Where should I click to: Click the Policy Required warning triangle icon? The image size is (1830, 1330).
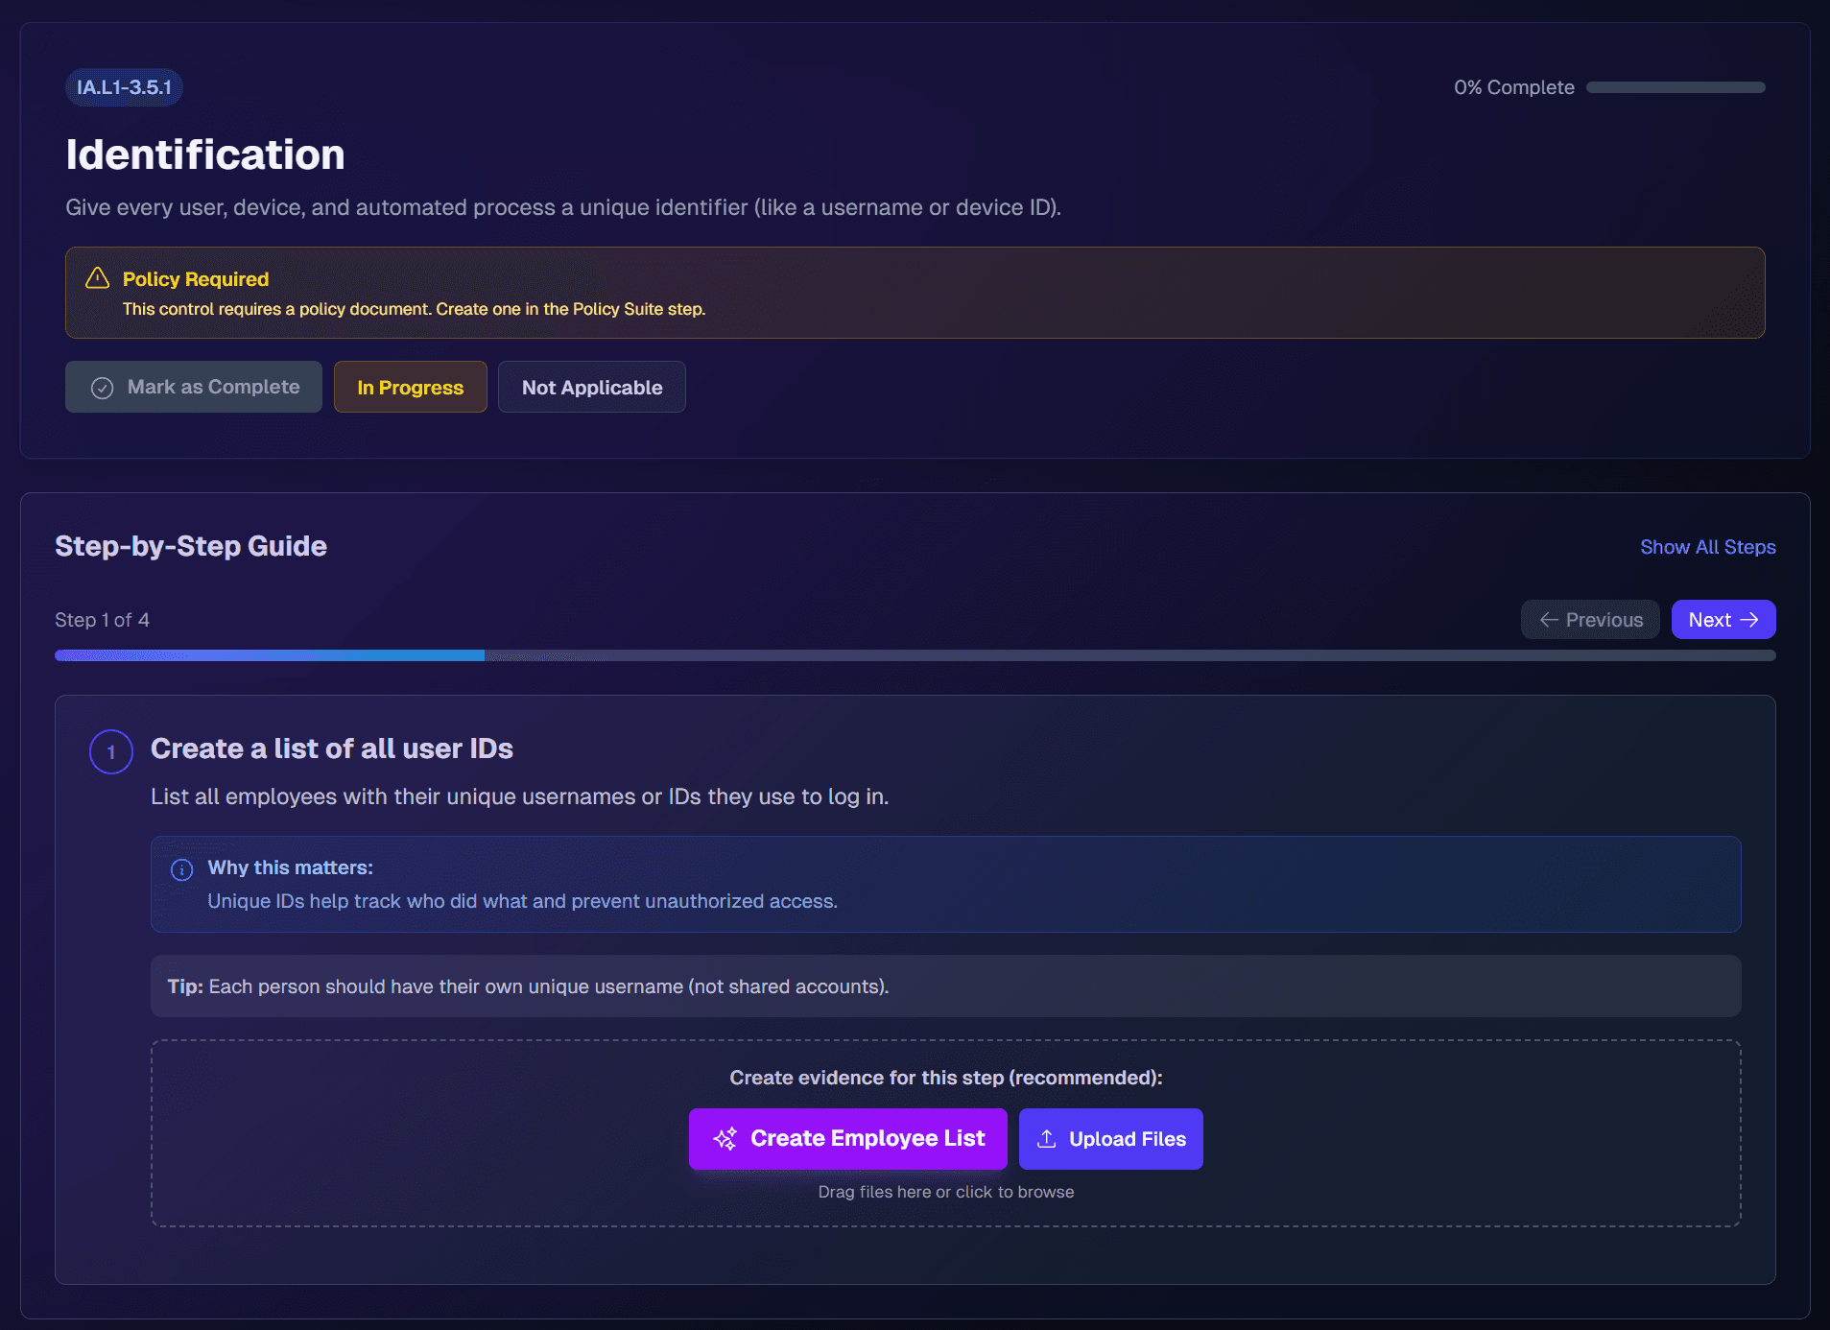click(97, 278)
